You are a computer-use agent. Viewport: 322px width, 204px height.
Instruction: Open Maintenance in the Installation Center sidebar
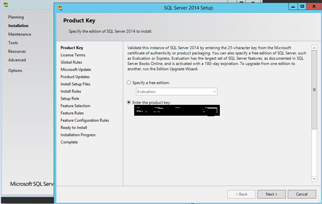(20, 34)
